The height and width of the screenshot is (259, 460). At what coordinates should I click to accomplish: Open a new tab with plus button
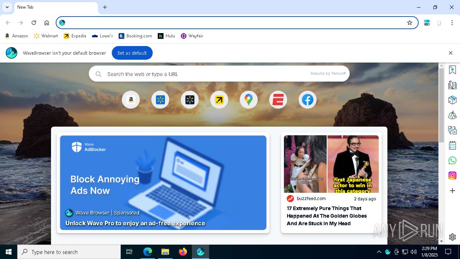click(105, 7)
